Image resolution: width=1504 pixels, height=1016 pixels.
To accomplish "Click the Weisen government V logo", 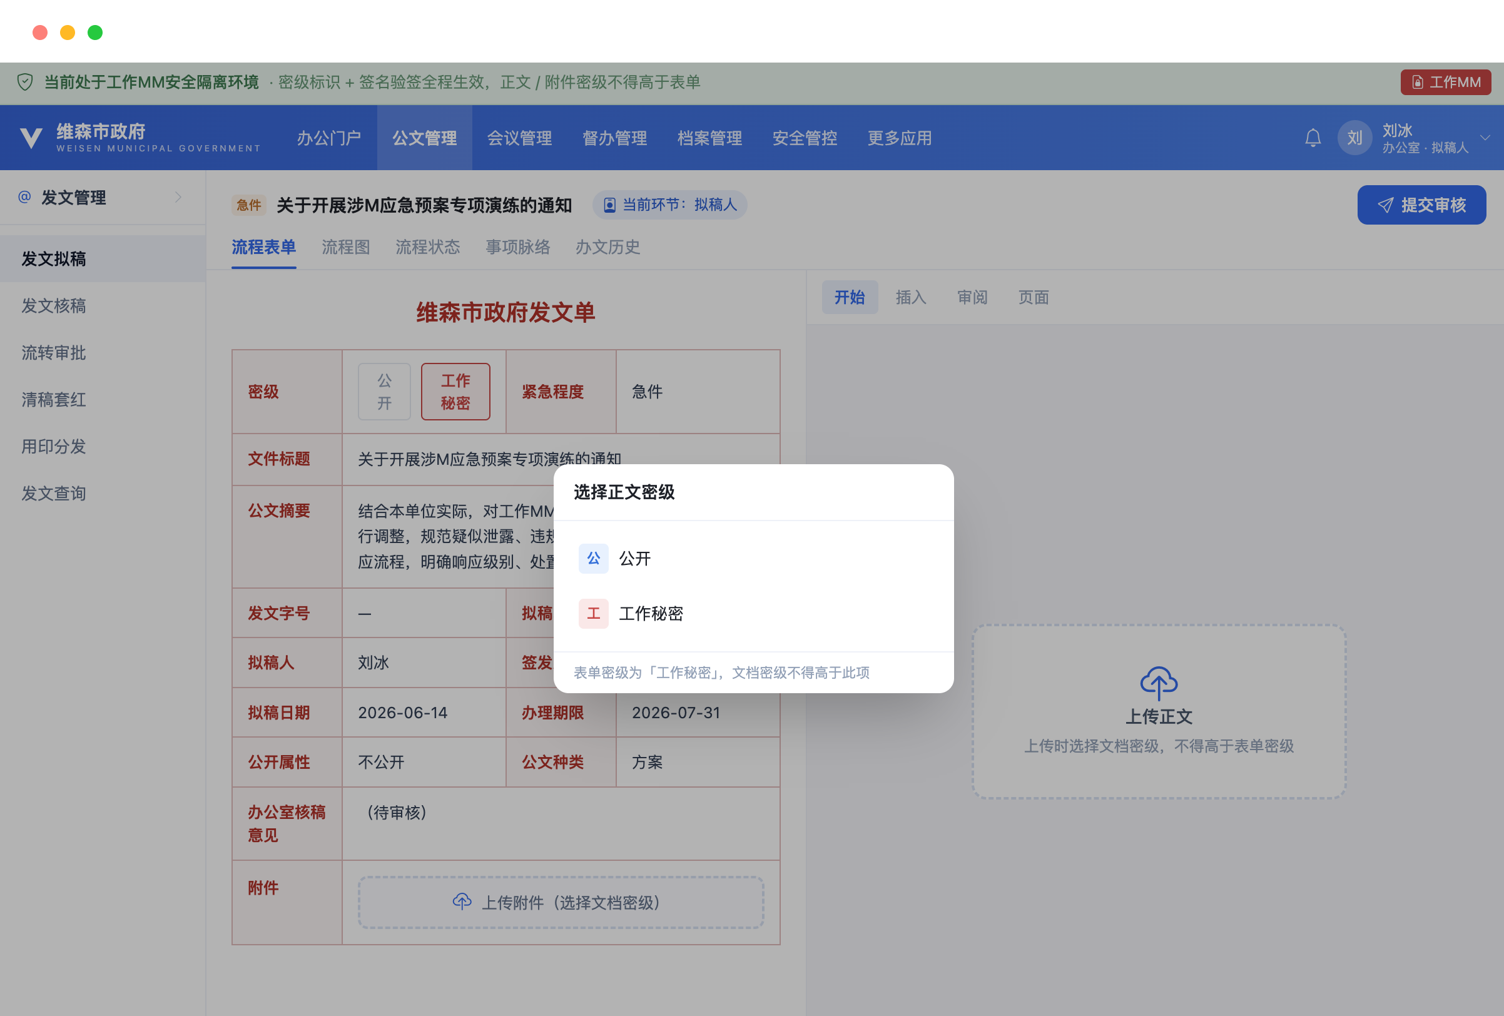I will pyautogui.click(x=31, y=138).
